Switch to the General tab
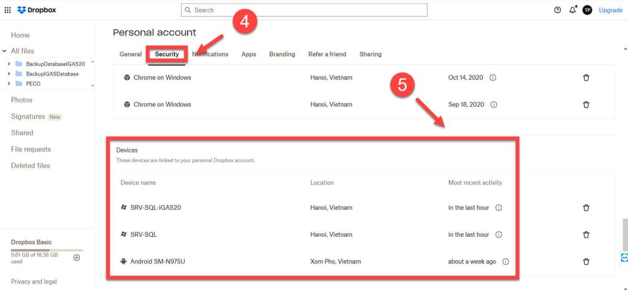The image size is (628, 292). click(131, 54)
